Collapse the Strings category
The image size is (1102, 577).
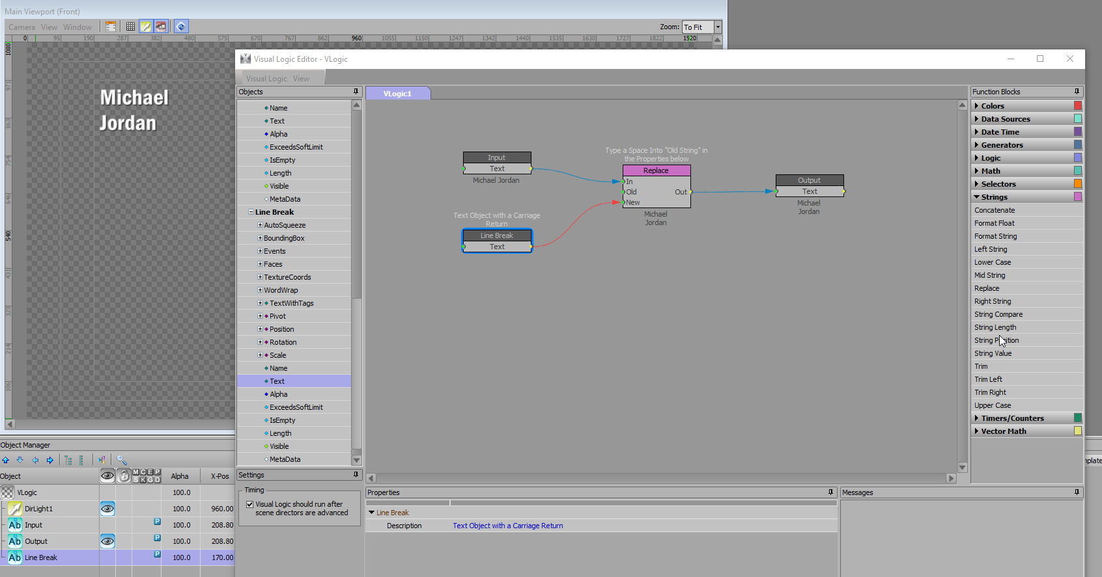[x=976, y=197]
